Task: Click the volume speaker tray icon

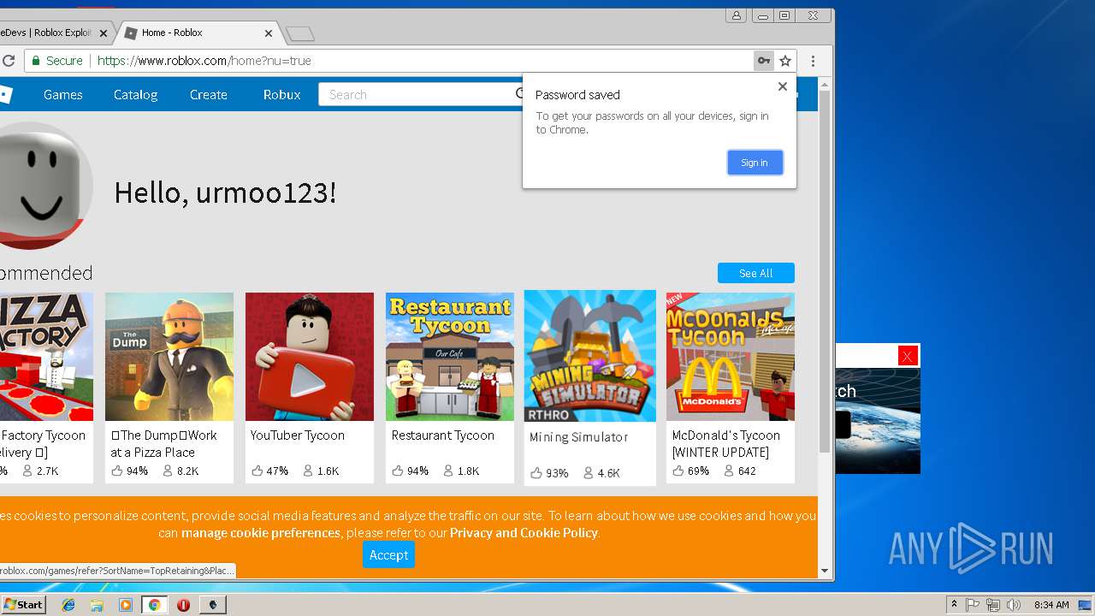Action: 1014,605
